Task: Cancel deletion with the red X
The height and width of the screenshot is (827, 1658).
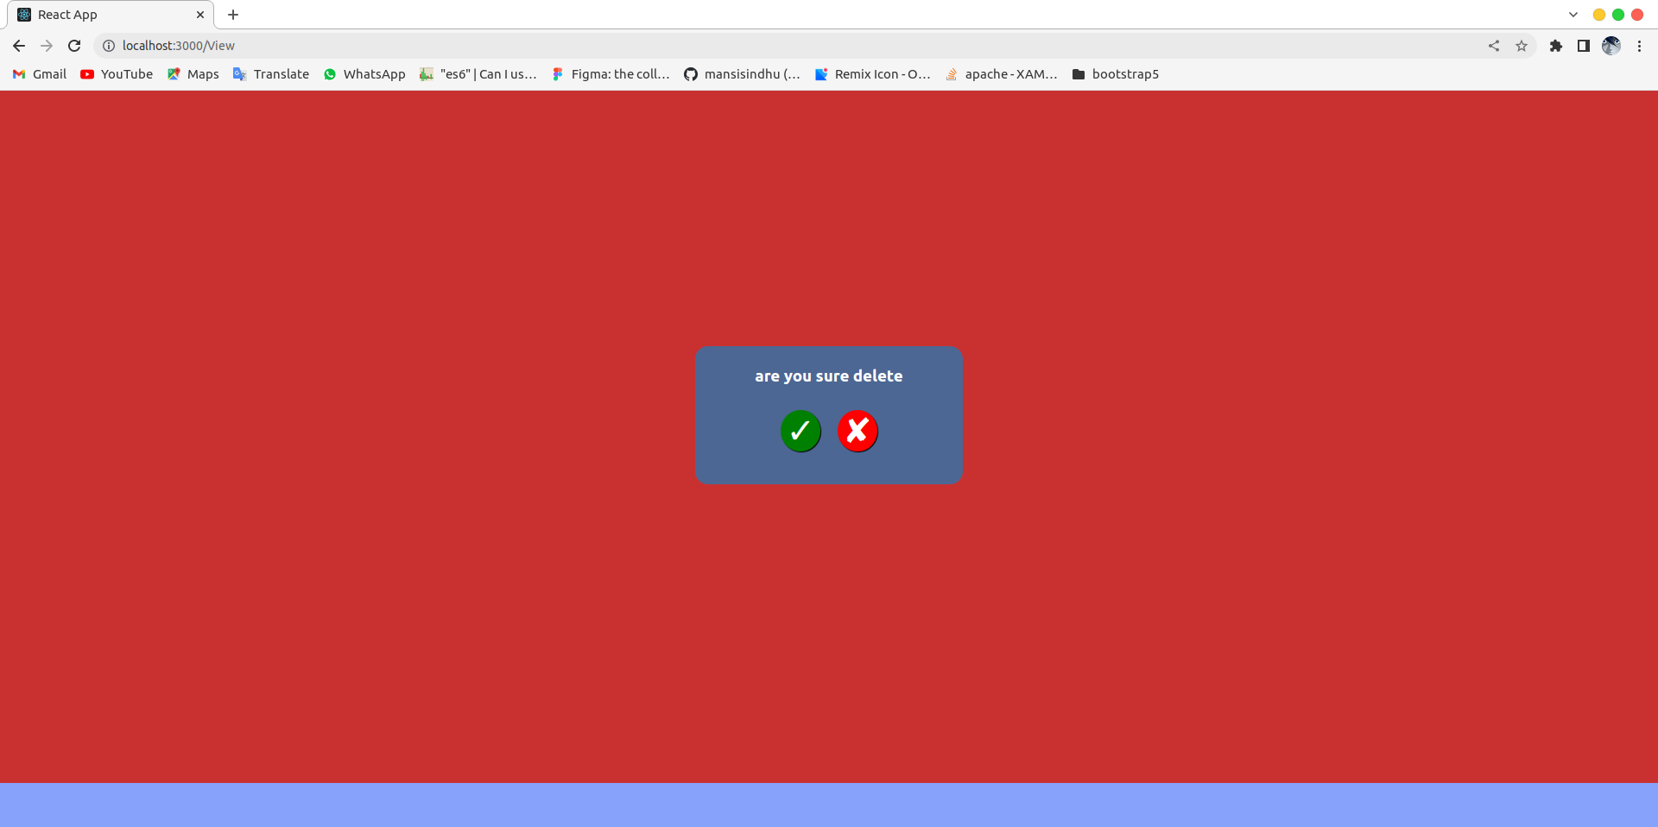Action: (x=857, y=432)
